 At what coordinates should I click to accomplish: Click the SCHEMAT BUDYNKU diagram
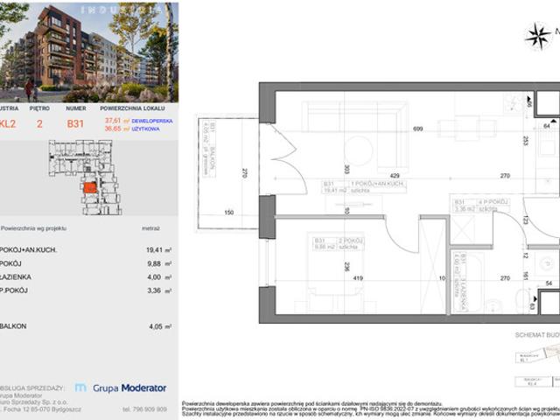click(537, 360)
